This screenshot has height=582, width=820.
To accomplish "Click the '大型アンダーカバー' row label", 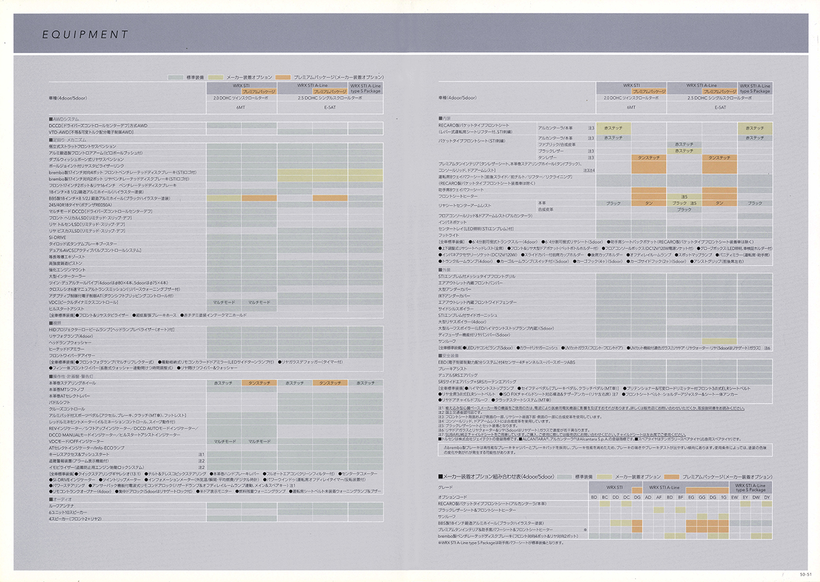I will click(454, 289).
